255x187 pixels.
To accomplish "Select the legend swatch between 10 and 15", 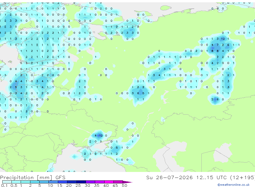I will pyautogui.click(x=53, y=182).
